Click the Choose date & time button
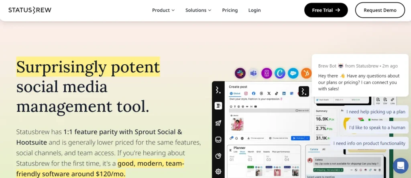 [279, 138]
